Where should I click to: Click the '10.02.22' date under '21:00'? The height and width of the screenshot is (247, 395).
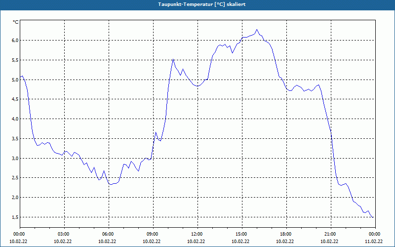(329, 242)
